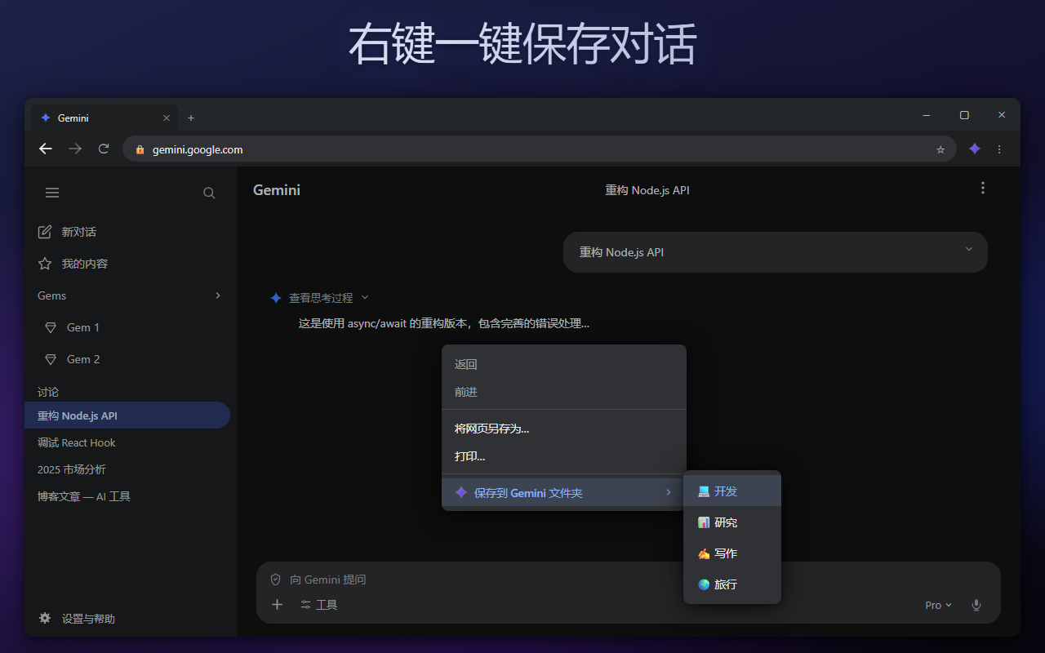Select 返回 in context menu
This screenshot has width=1045, height=653.
(564, 364)
